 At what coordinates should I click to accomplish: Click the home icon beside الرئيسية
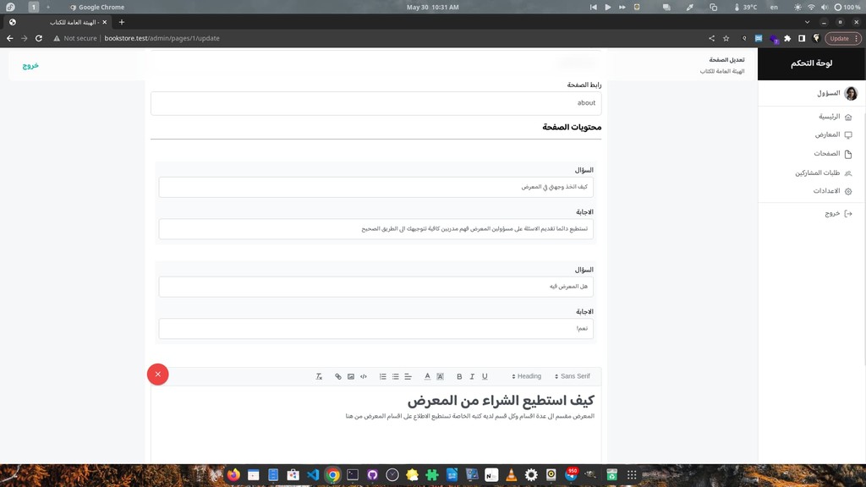coord(848,117)
